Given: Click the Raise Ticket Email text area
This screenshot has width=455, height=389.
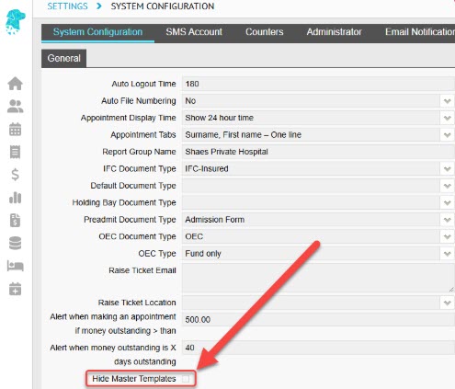Looking at the screenshot, I should pyautogui.click(x=318, y=278).
